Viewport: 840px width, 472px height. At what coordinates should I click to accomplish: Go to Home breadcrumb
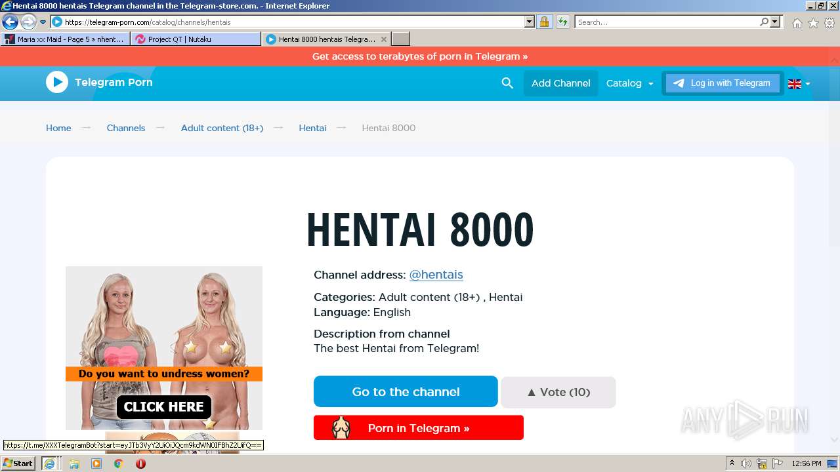point(58,128)
